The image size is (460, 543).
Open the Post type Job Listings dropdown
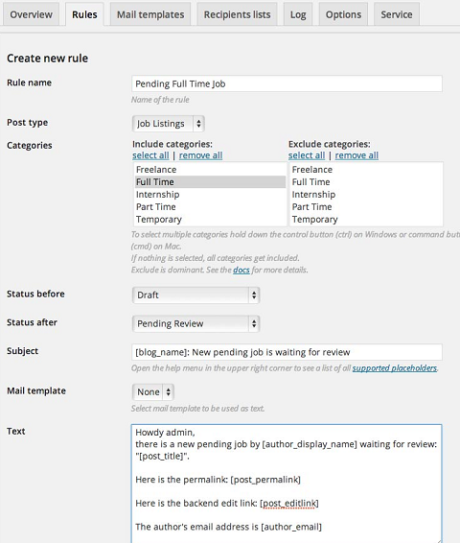(169, 124)
